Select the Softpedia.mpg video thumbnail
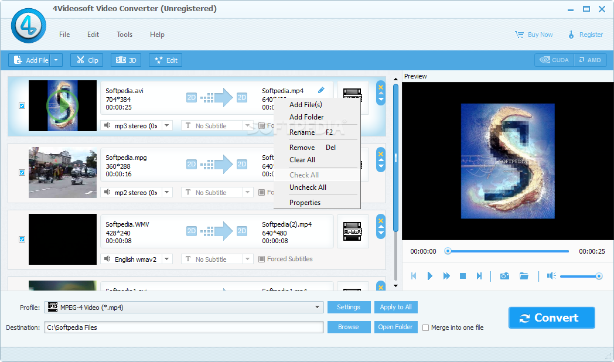The height and width of the screenshot is (362, 614). point(63,172)
